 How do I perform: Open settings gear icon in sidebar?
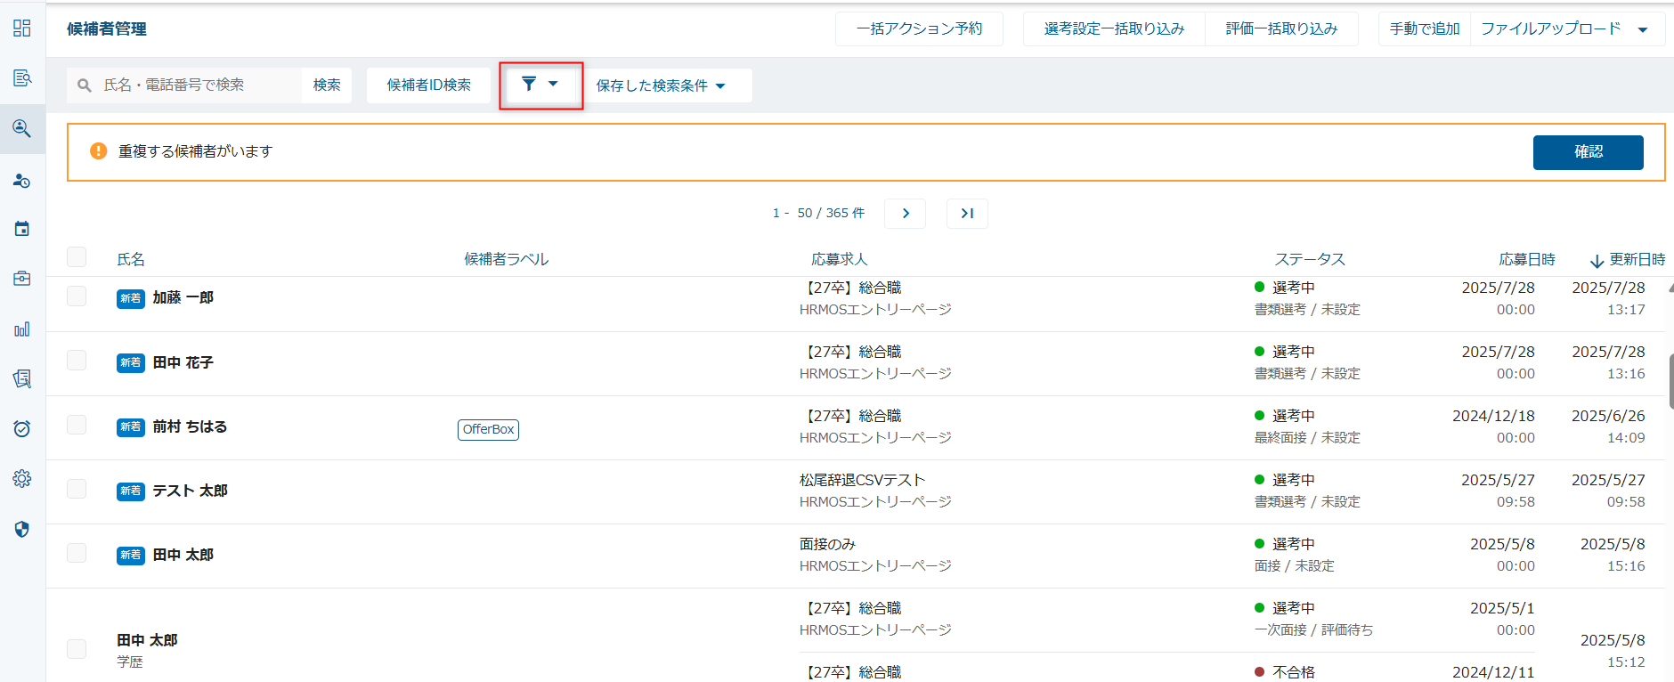[22, 479]
